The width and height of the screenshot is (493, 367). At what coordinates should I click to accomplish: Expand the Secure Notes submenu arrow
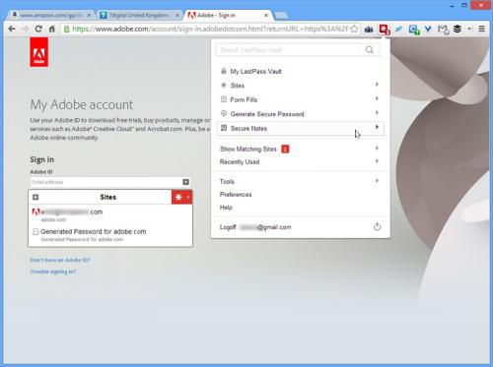pos(377,127)
